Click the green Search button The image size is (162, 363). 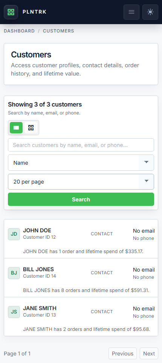pos(81,199)
